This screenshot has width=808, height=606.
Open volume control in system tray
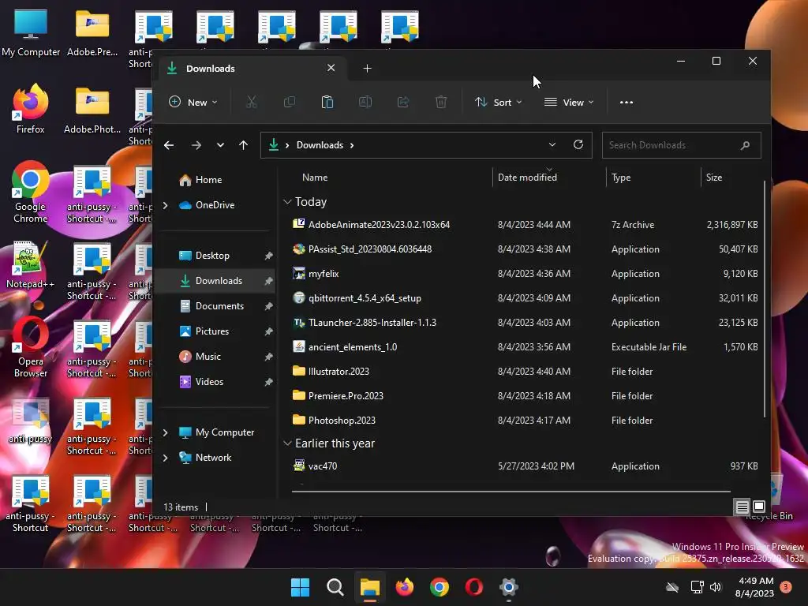(716, 587)
